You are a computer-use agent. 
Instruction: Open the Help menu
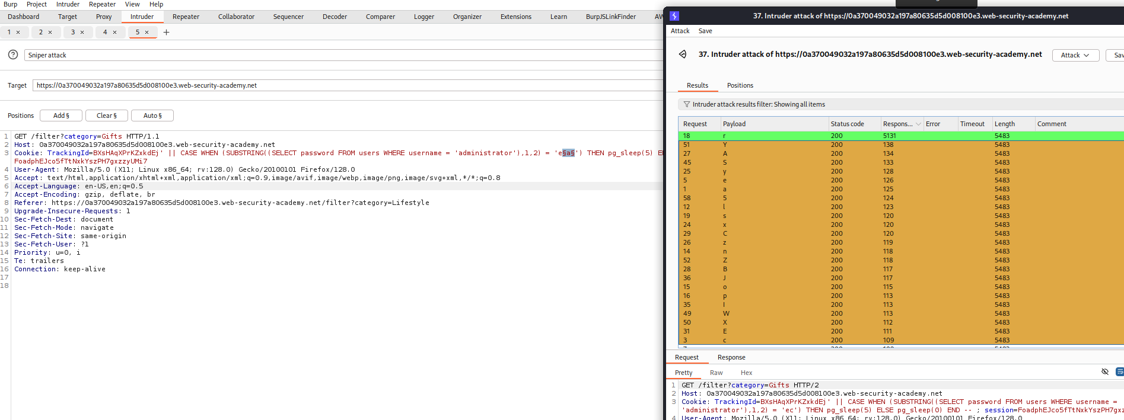click(x=156, y=4)
